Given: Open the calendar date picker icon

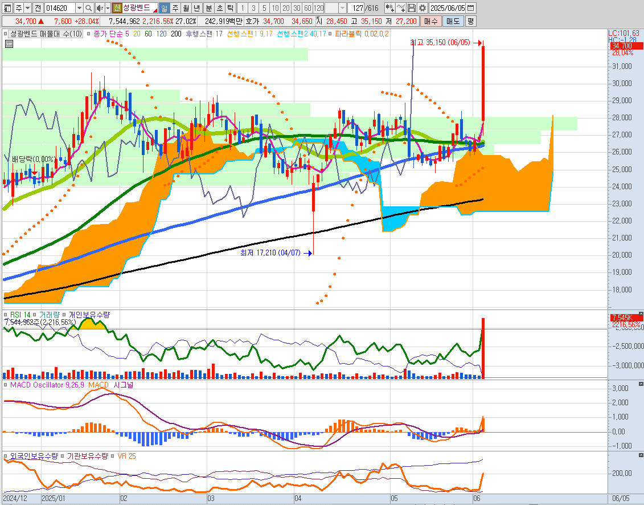Looking at the screenshot, I should point(471,8).
